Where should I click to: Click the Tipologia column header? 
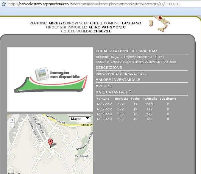pos(121,98)
